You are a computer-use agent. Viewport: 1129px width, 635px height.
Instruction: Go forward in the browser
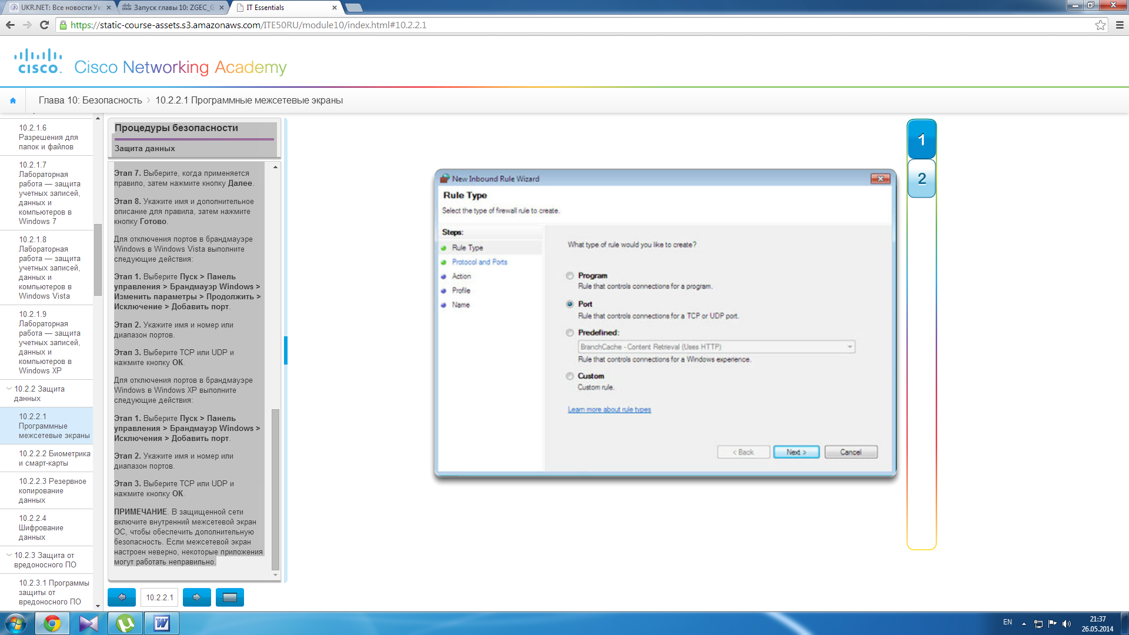click(x=27, y=25)
